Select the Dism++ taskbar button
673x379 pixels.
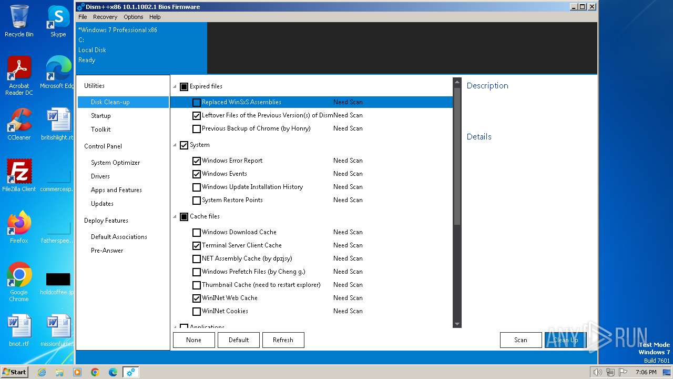pos(130,372)
